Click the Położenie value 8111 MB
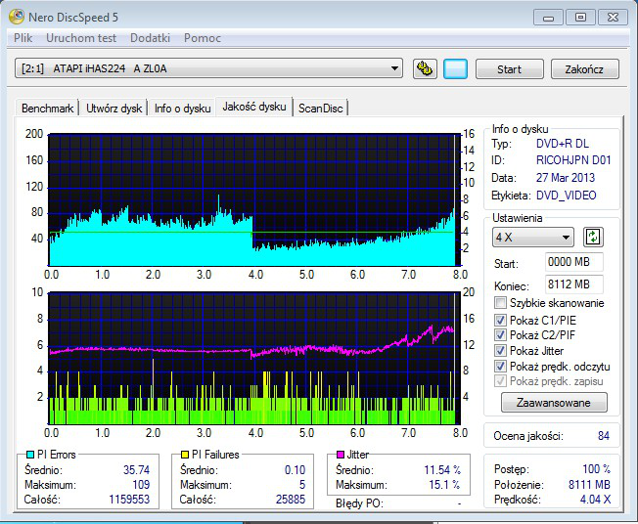Screen dimensions: 638x524 click(x=589, y=485)
